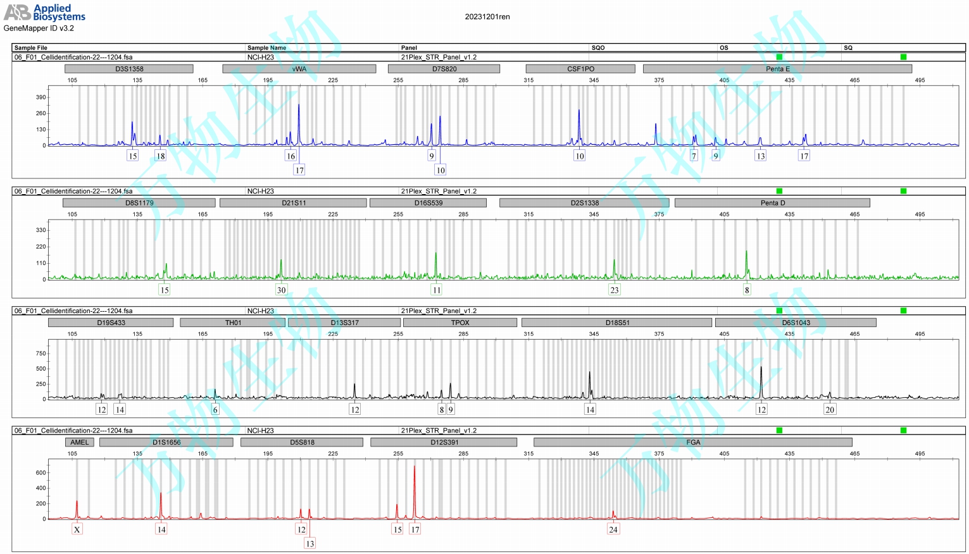This screenshot has height=554, width=969.
Task: Select the Sample File column header
Action: coord(31,47)
